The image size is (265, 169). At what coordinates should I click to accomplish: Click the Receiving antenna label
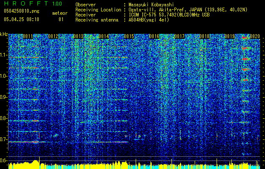[97, 20]
